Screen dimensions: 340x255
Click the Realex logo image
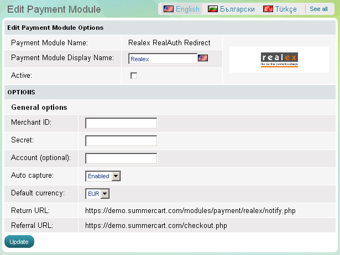[x=279, y=60]
